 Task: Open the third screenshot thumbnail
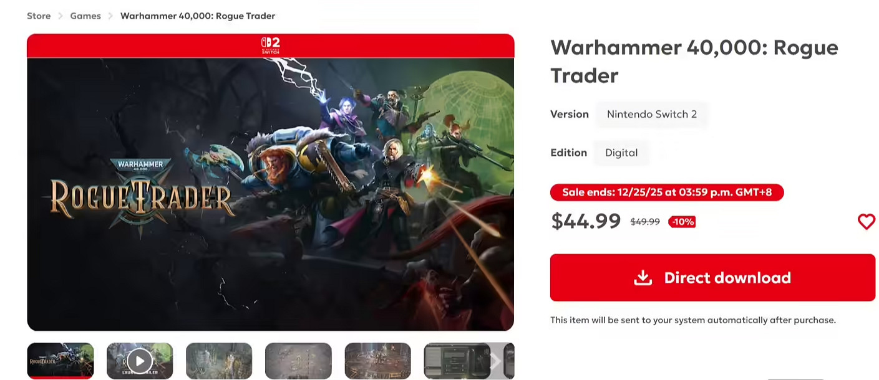219,361
